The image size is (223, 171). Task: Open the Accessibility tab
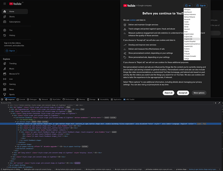pyautogui.click(x=103, y=100)
